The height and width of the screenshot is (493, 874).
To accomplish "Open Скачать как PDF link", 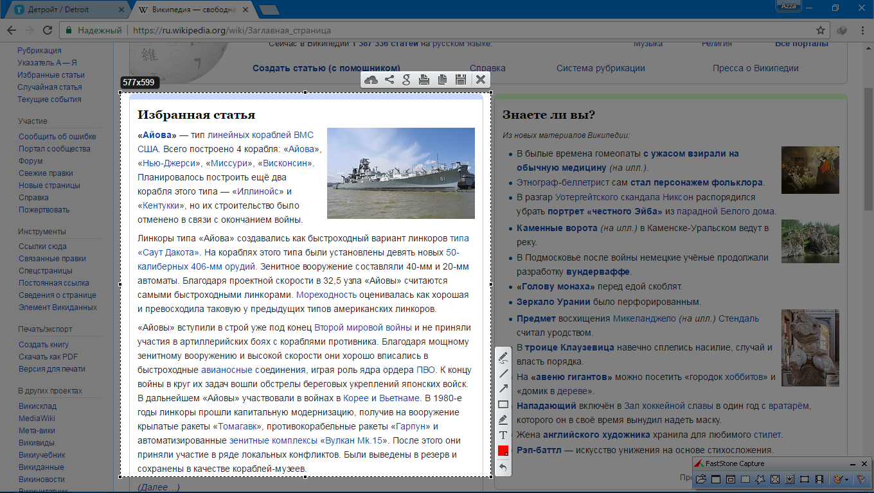I will tap(48, 357).
